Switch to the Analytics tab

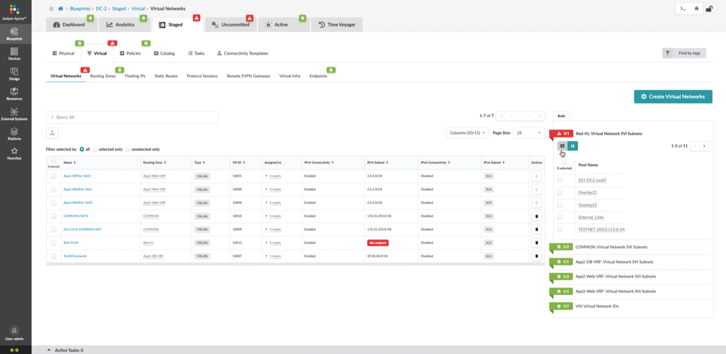point(124,25)
